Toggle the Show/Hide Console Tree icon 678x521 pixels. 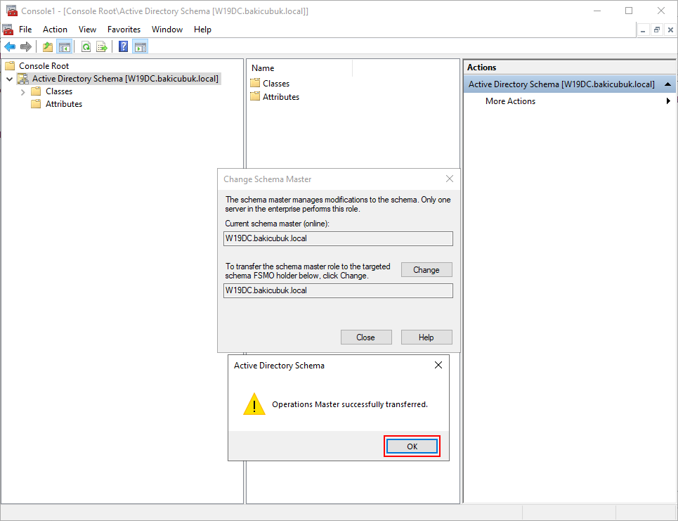tap(65, 46)
